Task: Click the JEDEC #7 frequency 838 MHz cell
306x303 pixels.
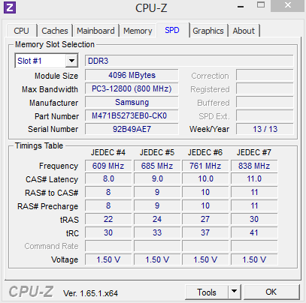Action: click(254, 166)
